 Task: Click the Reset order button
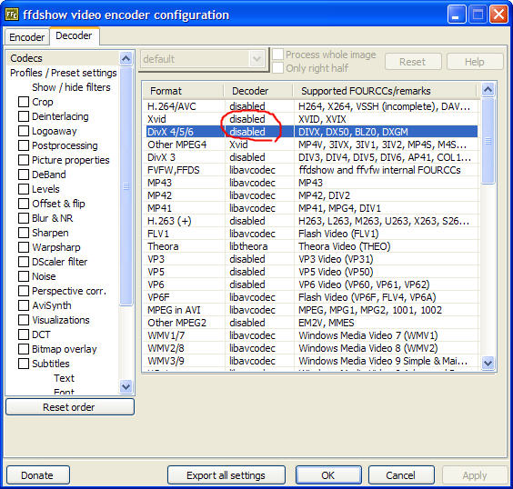(x=70, y=407)
